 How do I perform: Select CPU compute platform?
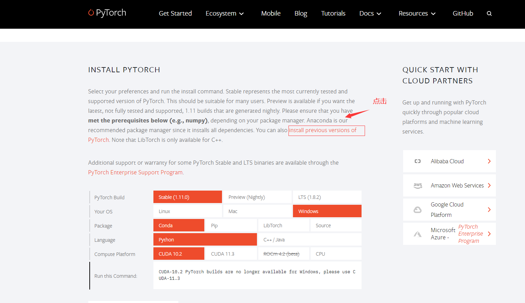coord(336,254)
